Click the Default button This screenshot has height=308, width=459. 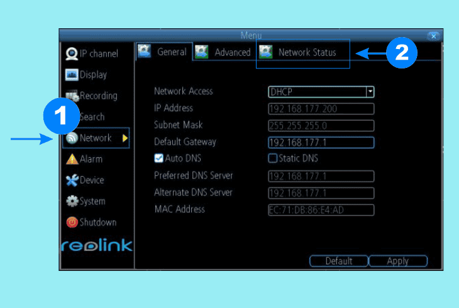(339, 261)
